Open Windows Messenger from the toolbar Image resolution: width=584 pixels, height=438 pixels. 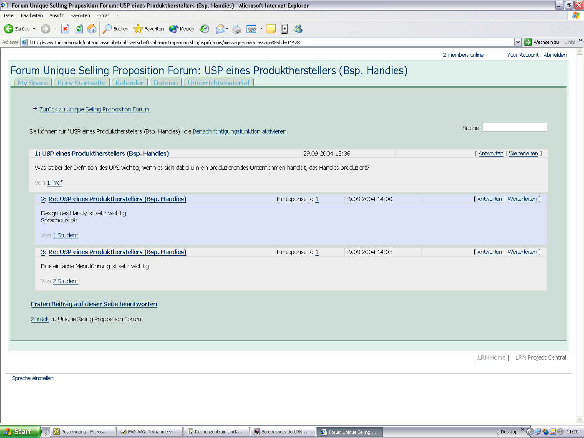[298, 28]
